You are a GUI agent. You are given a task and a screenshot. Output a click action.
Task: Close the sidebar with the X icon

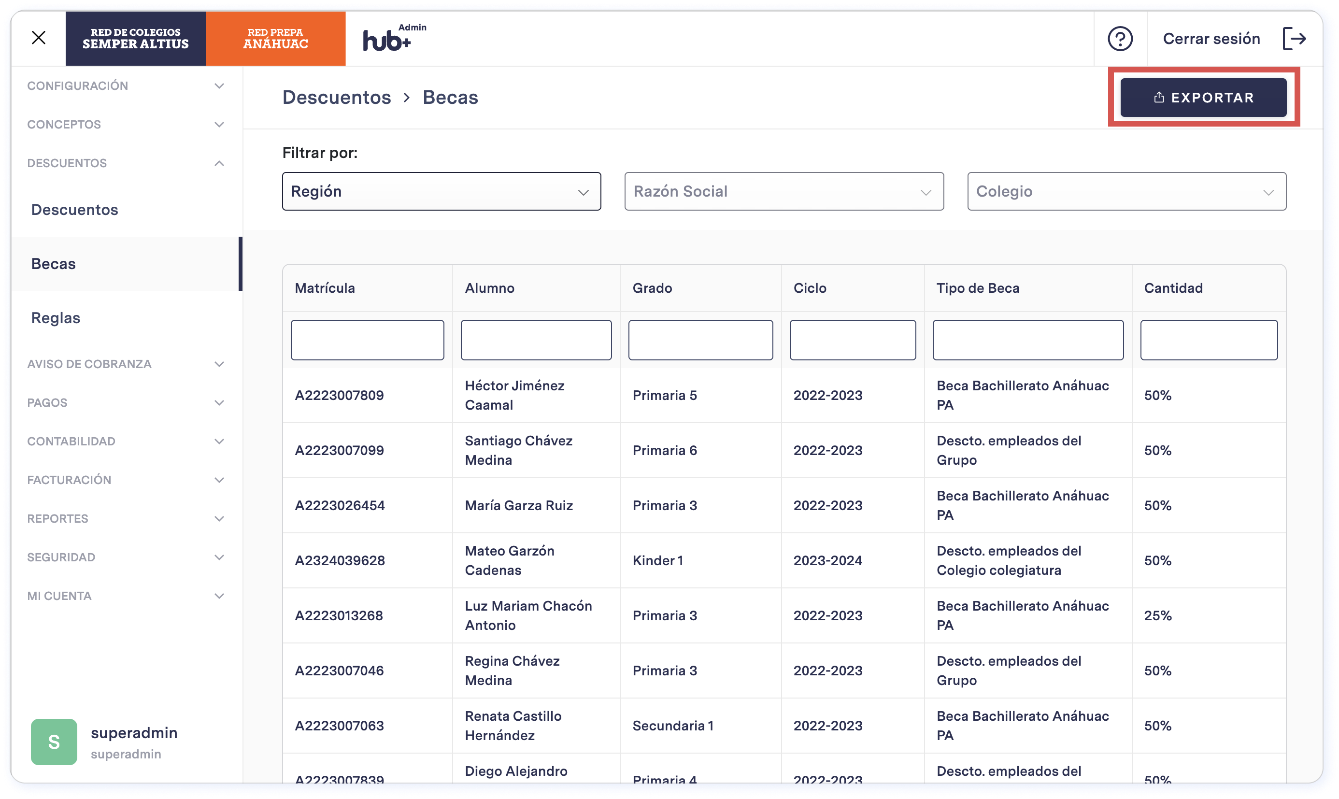(38, 38)
